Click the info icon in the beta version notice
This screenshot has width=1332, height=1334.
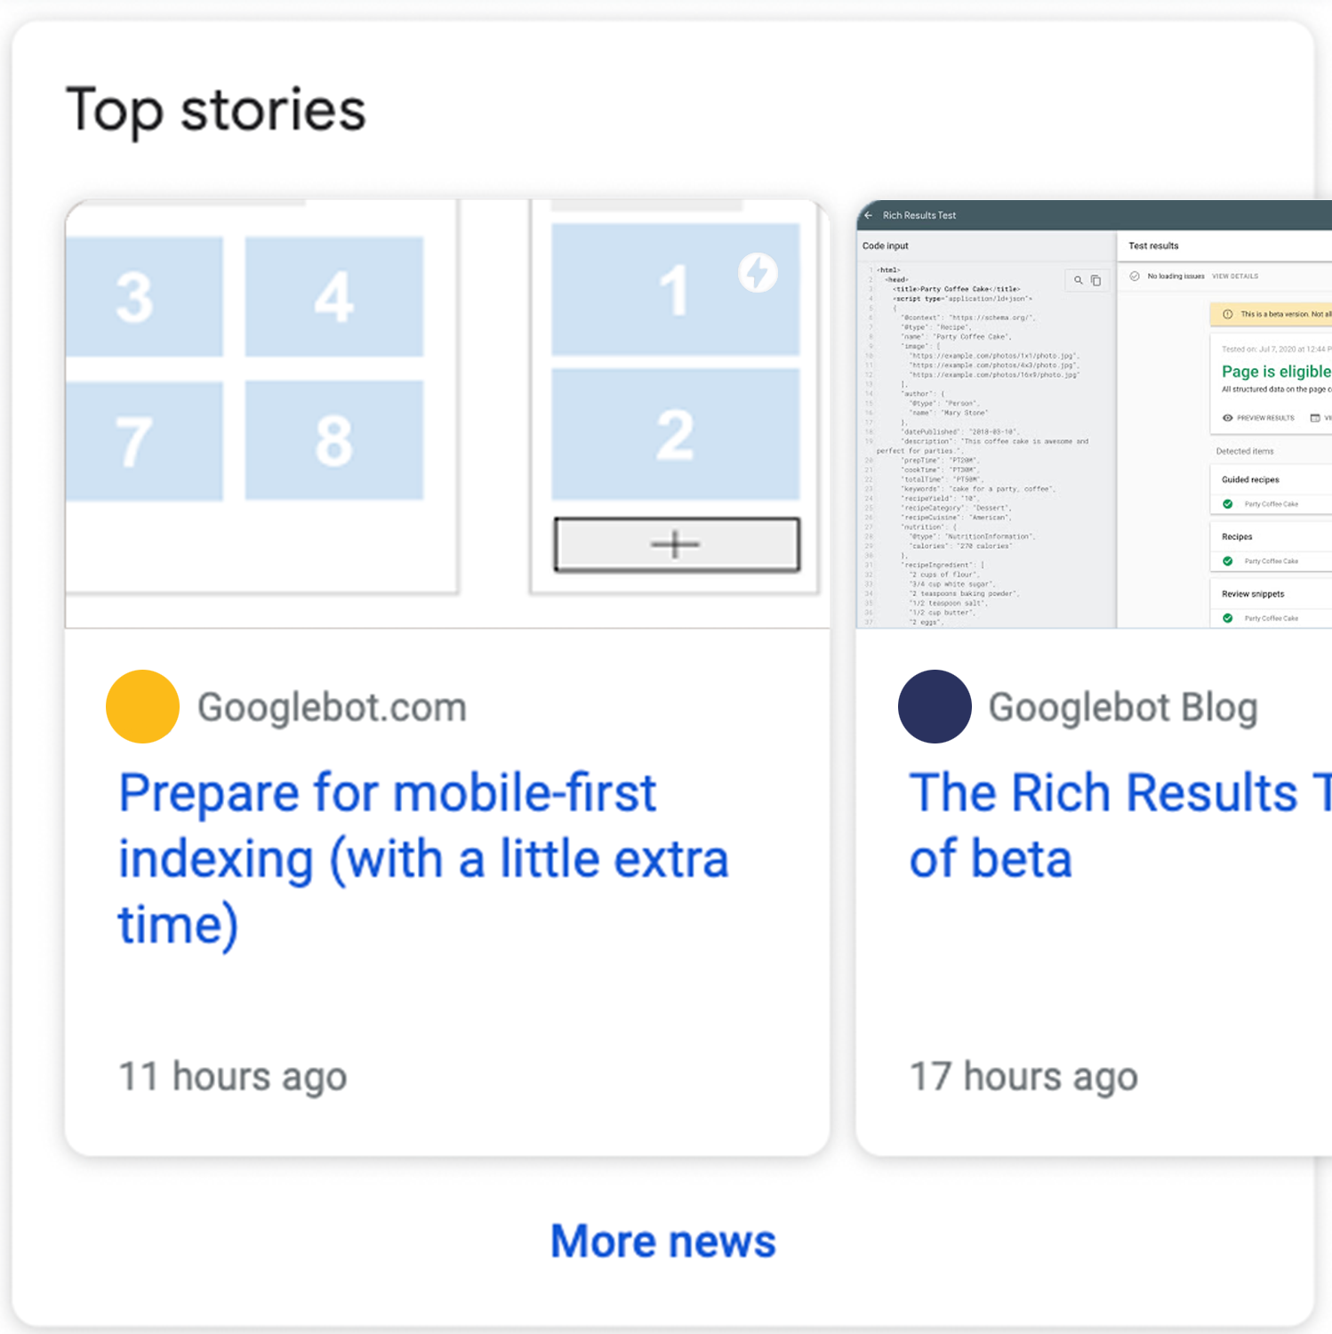[1228, 314]
